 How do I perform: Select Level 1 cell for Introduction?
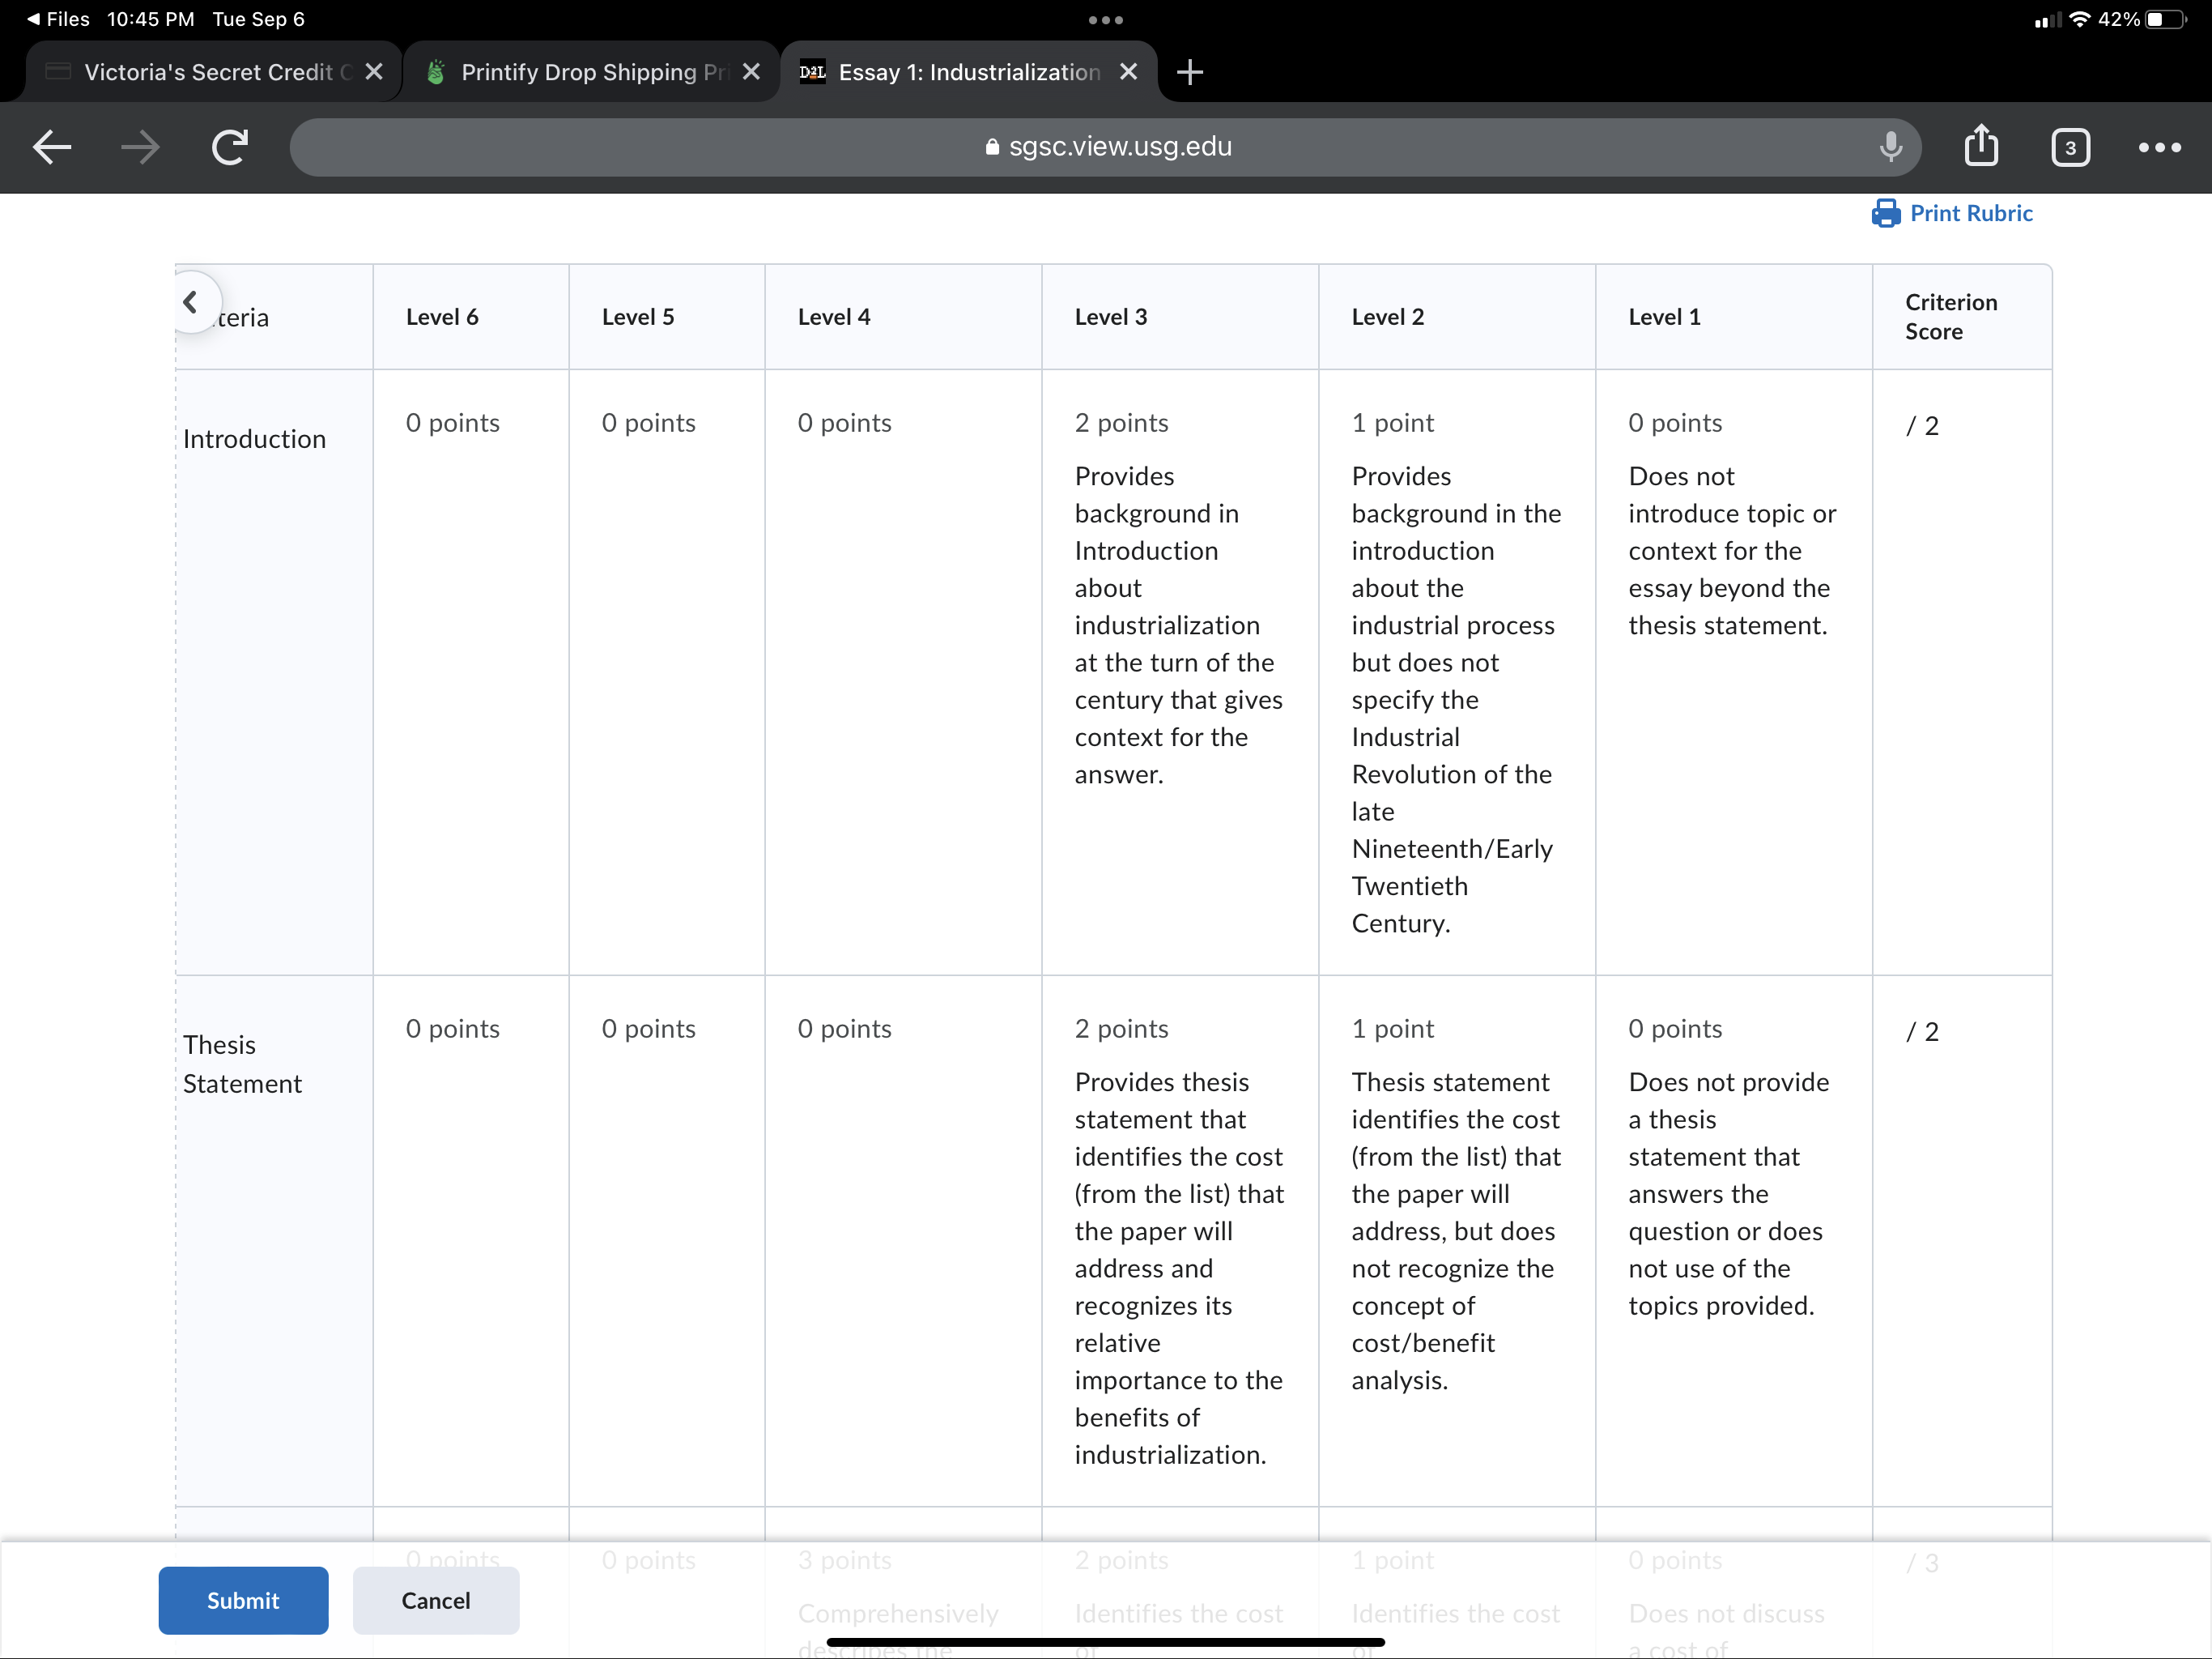(x=1733, y=672)
